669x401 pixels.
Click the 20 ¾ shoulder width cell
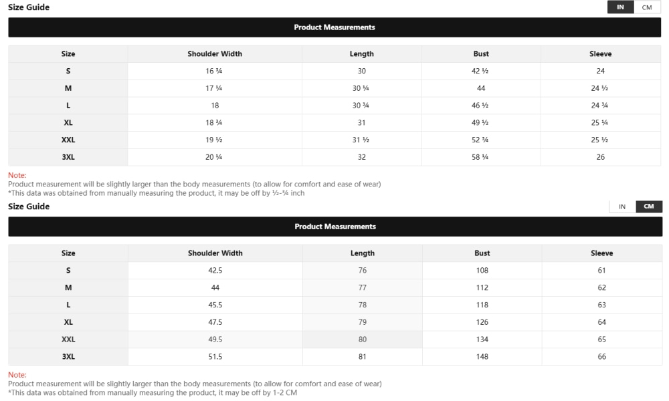(215, 157)
